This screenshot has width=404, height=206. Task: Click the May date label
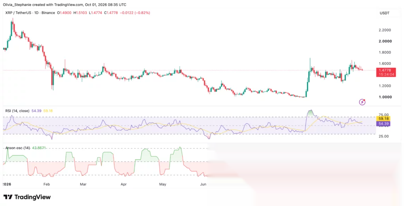pyautogui.click(x=163, y=184)
